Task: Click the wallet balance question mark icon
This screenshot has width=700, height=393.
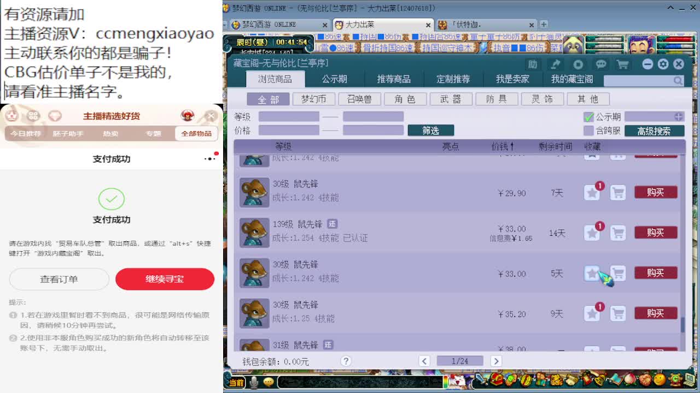Action: [x=346, y=361]
